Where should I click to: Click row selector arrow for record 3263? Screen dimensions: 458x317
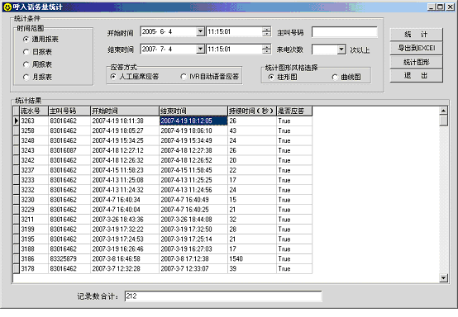click(x=17, y=121)
